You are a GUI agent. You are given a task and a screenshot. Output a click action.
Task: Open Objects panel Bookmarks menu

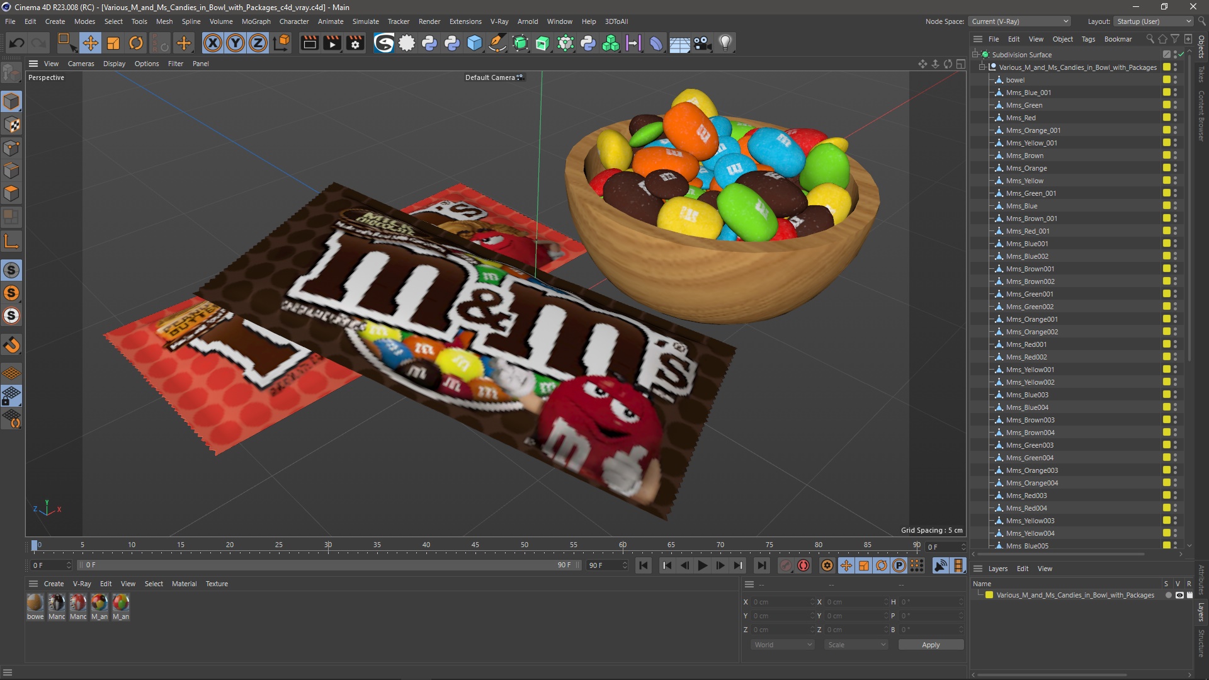point(1118,39)
